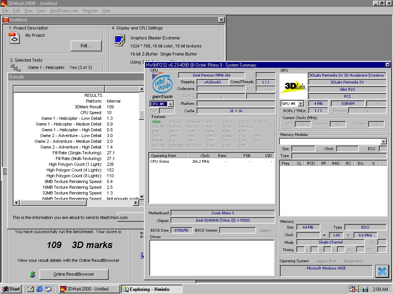The image size is (393, 294).
Task: Open the Run menu
Action: pos(28,11)
